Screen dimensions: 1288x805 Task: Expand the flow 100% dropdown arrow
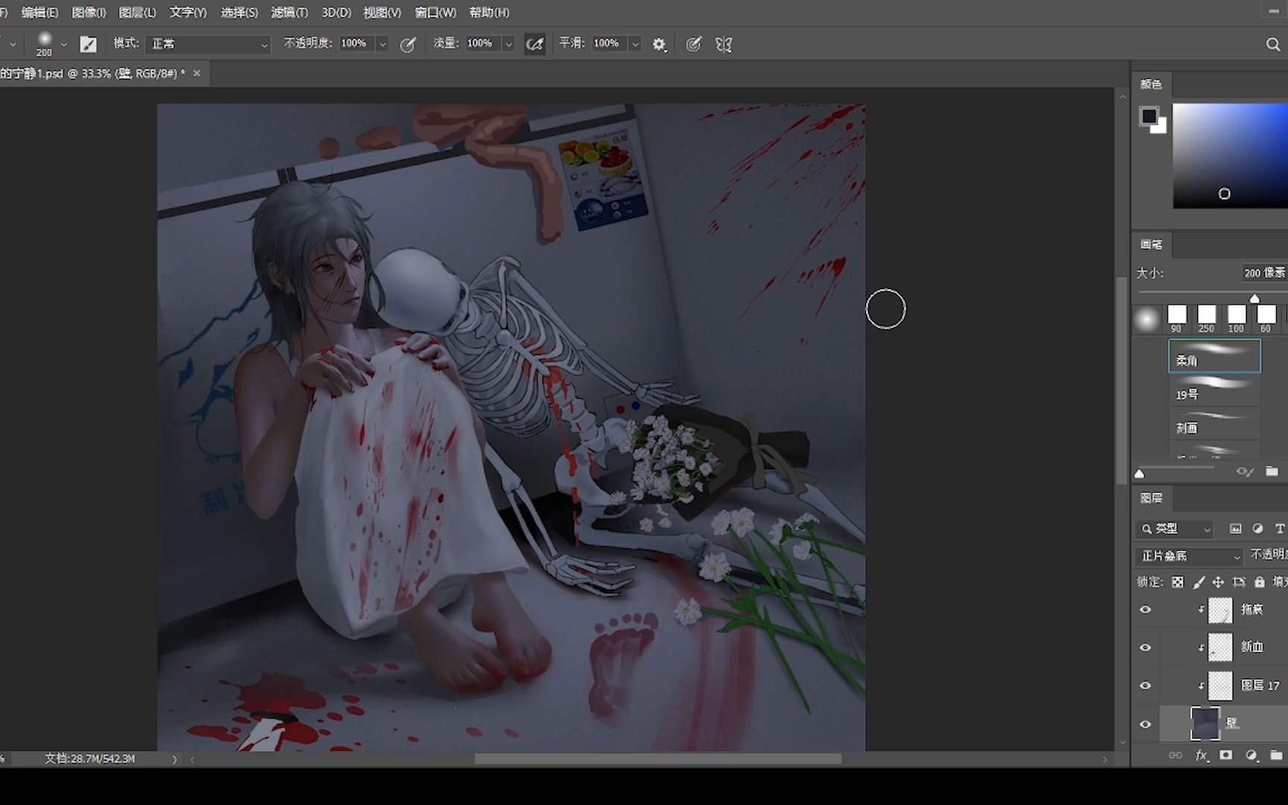point(508,45)
